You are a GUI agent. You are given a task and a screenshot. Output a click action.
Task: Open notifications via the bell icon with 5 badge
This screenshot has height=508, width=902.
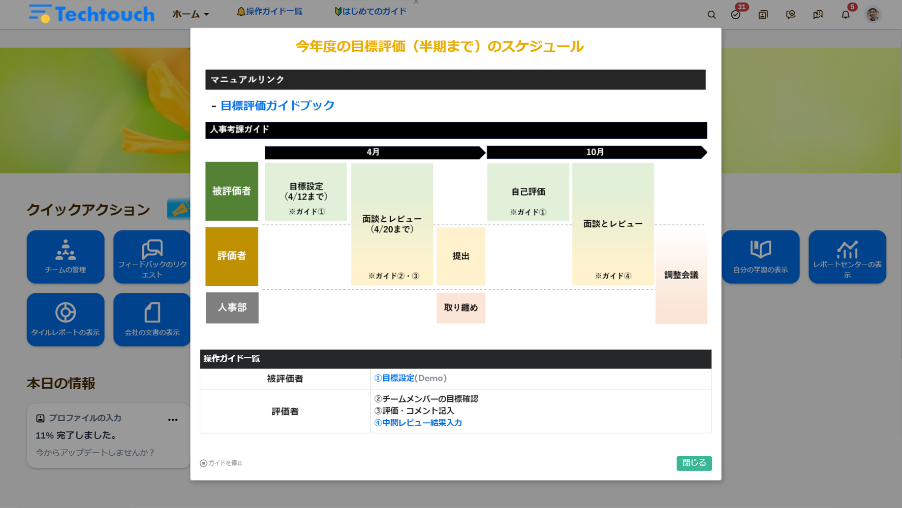tap(845, 15)
